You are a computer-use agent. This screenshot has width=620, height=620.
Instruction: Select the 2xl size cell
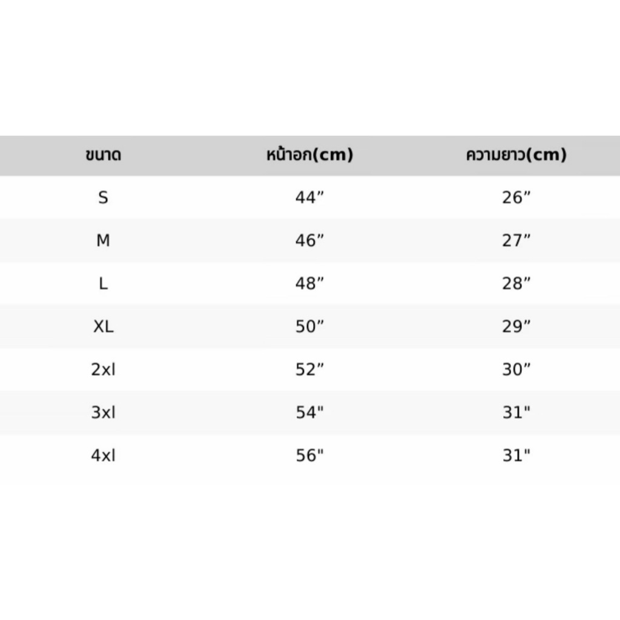click(103, 369)
